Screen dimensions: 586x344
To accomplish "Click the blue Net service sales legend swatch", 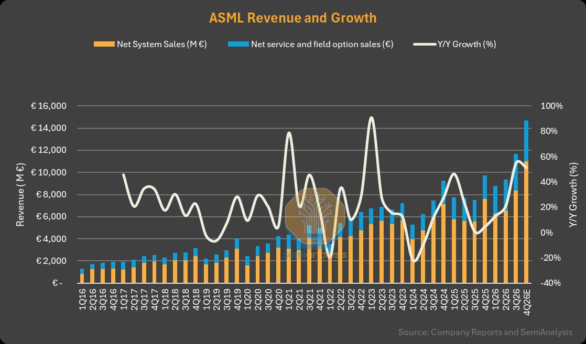I will point(238,44).
